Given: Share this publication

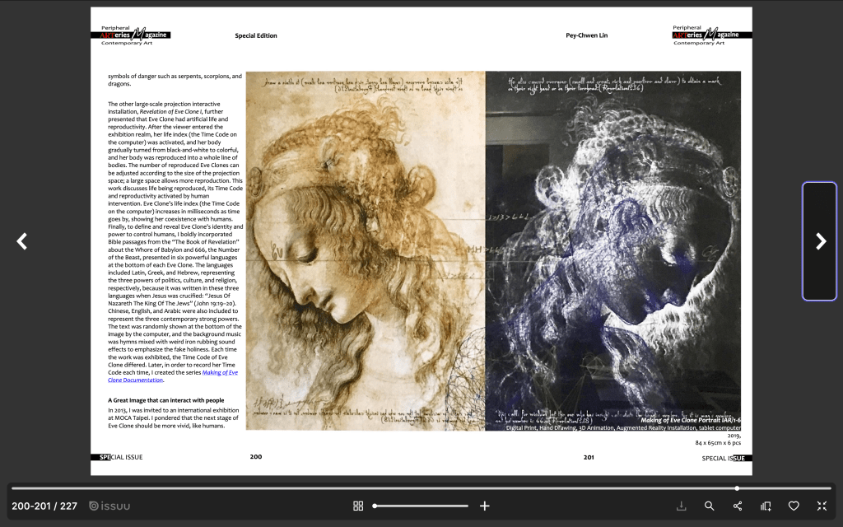Looking at the screenshot, I should coord(737,506).
